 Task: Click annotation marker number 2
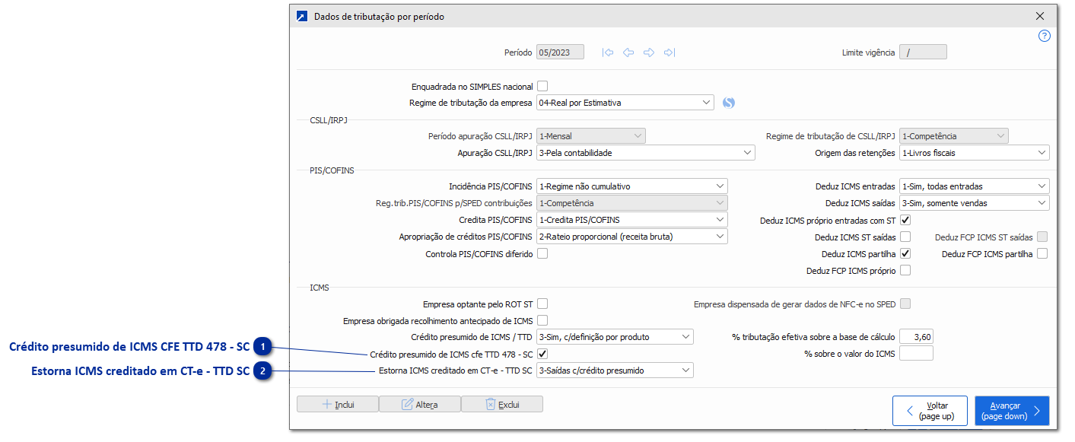coord(262,371)
